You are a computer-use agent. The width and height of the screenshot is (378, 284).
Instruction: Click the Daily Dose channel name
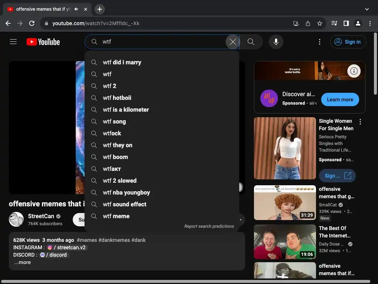pyautogui.click(x=331, y=244)
